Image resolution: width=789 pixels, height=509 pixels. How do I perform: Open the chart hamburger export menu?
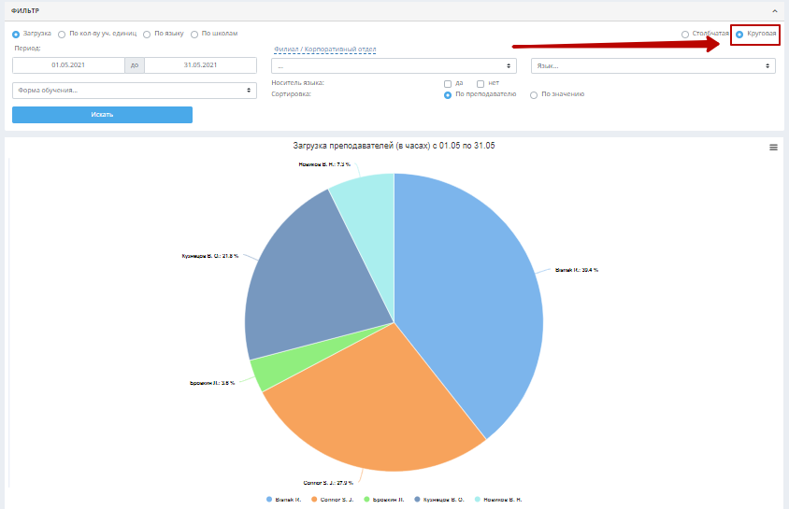coord(773,148)
